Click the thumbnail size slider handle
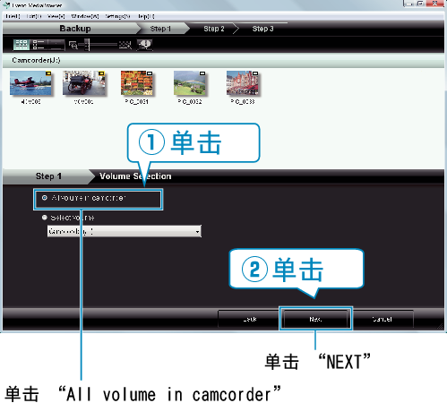This screenshot has height=403, width=447. tap(87, 45)
